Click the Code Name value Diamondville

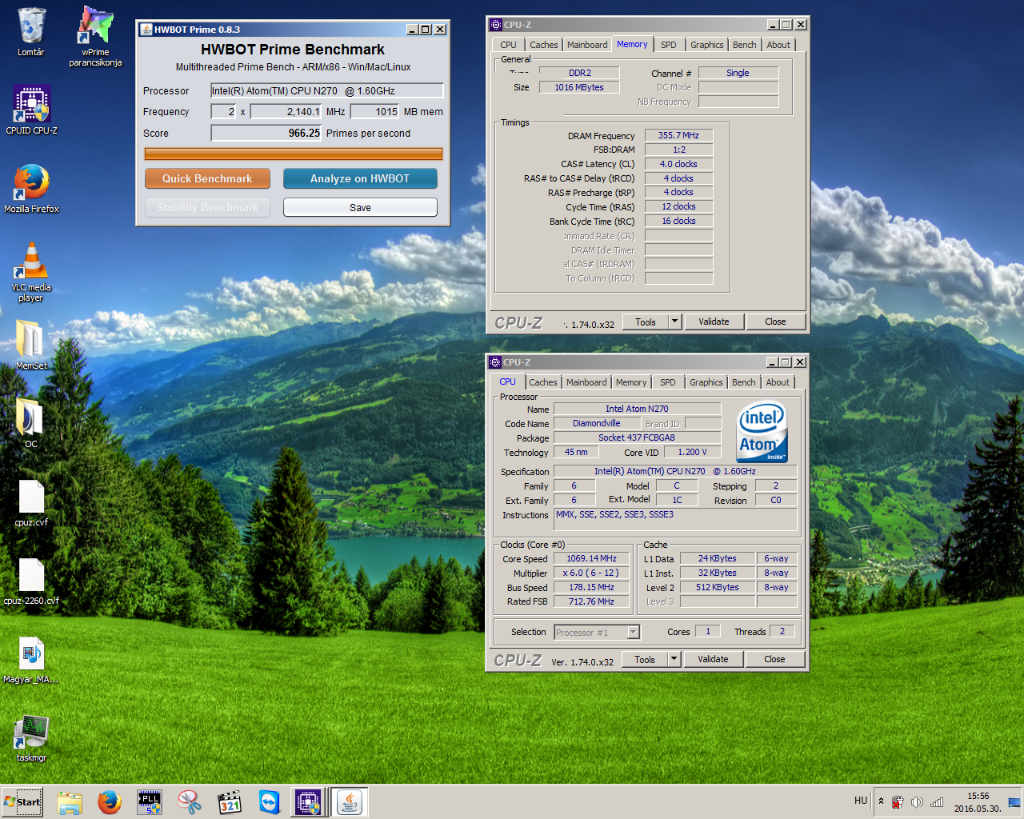click(x=597, y=423)
